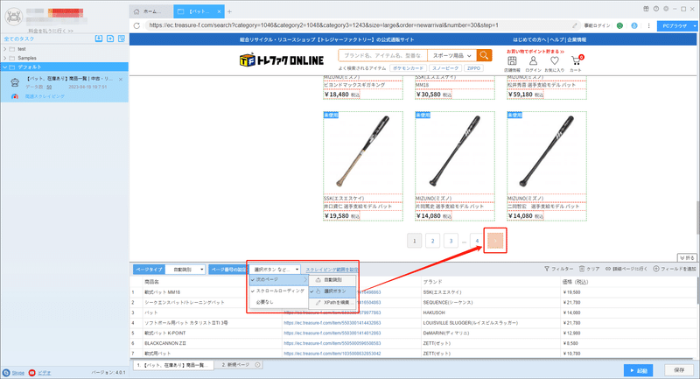
Task: Choose XPathを編集 in the submenu
Action: click(x=332, y=303)
